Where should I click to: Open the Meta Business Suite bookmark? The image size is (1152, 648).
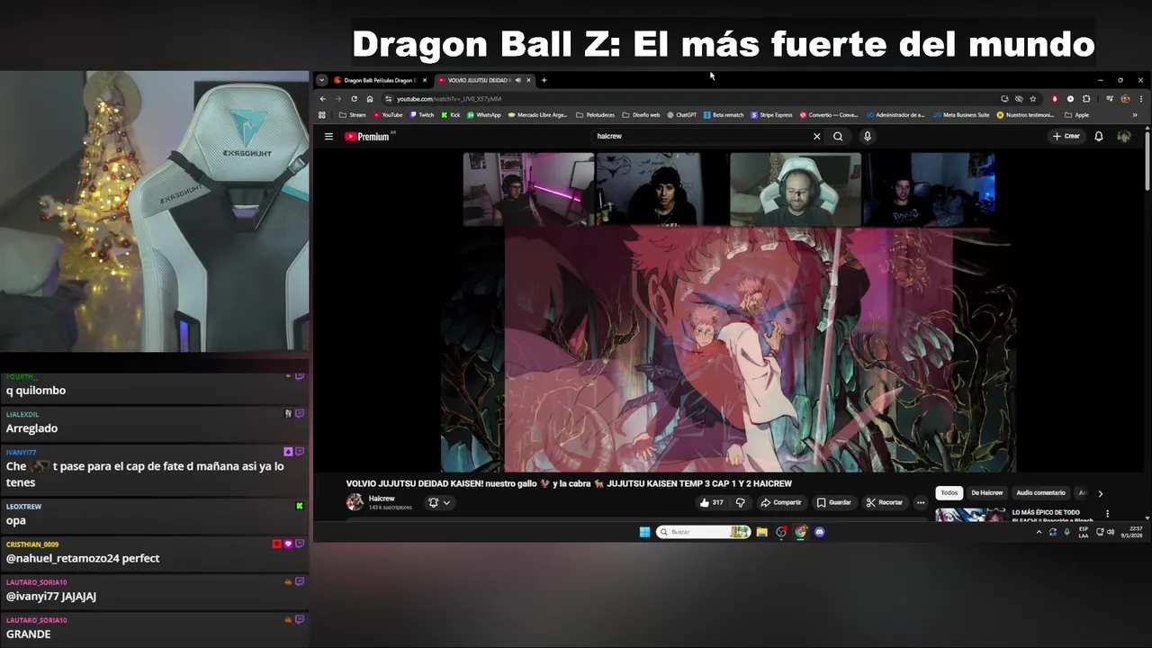click(x=962, y=115)
